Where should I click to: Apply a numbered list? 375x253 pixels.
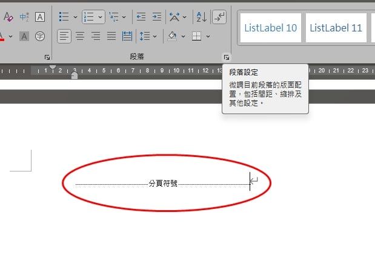coord(88,17)
